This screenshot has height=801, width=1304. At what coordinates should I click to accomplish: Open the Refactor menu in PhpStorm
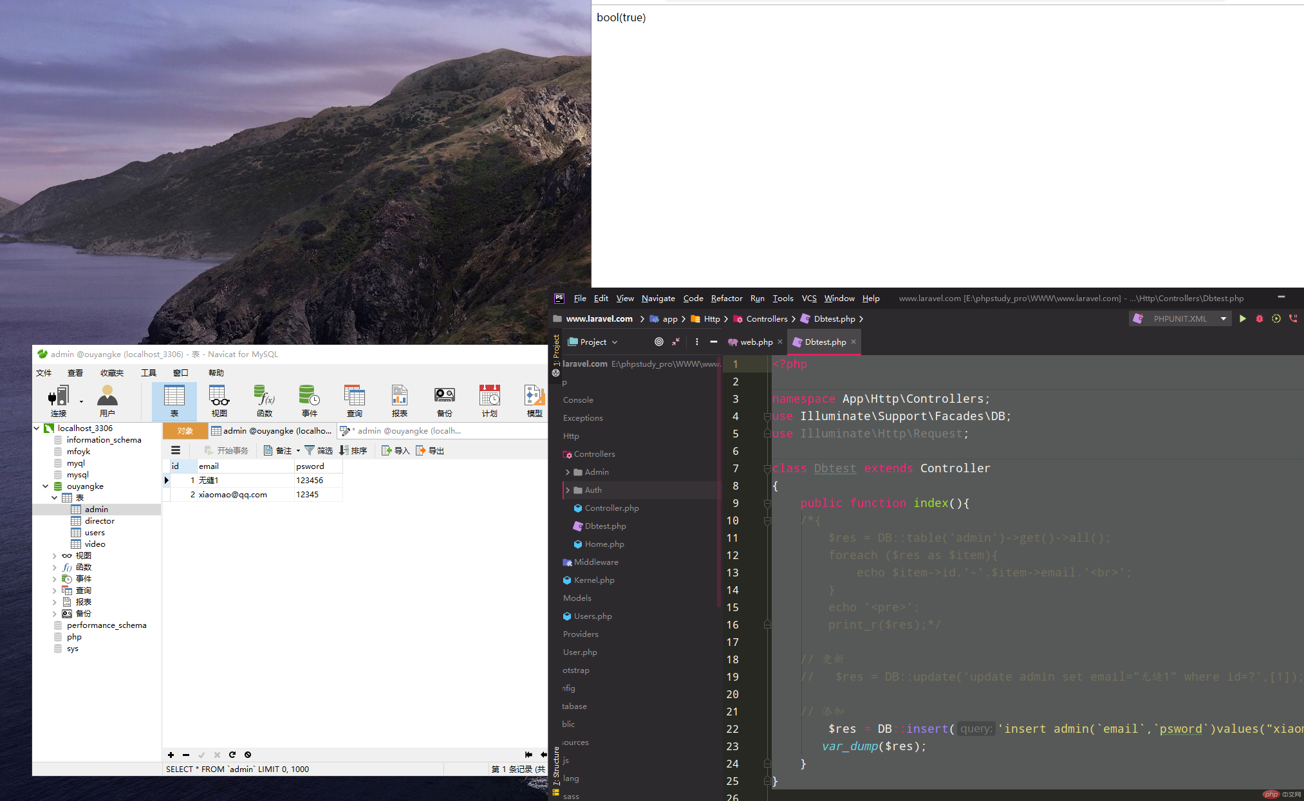[x=727, y=298]
